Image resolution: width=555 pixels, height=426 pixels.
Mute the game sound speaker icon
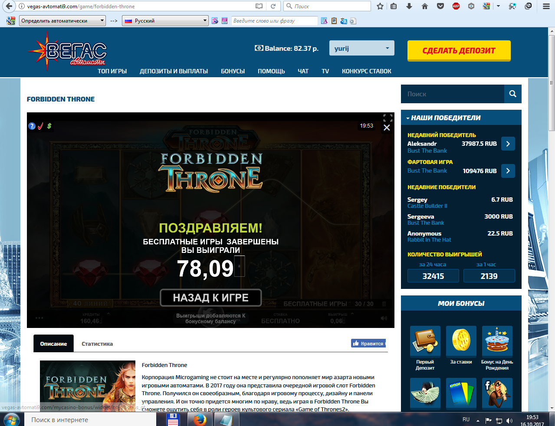384,318
